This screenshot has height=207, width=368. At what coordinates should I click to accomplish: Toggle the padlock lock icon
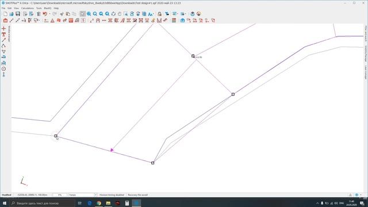click(160, 14)
